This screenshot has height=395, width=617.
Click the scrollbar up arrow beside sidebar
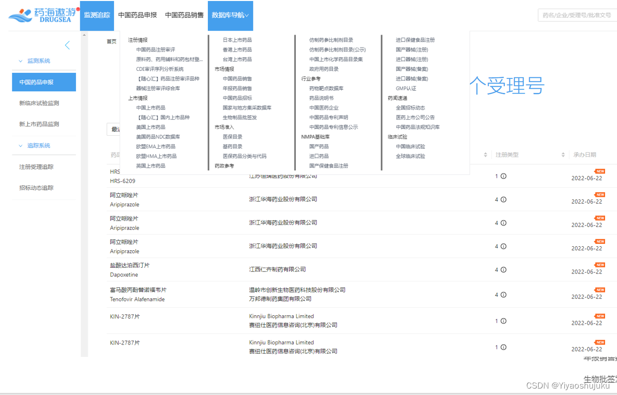(84, 35)
